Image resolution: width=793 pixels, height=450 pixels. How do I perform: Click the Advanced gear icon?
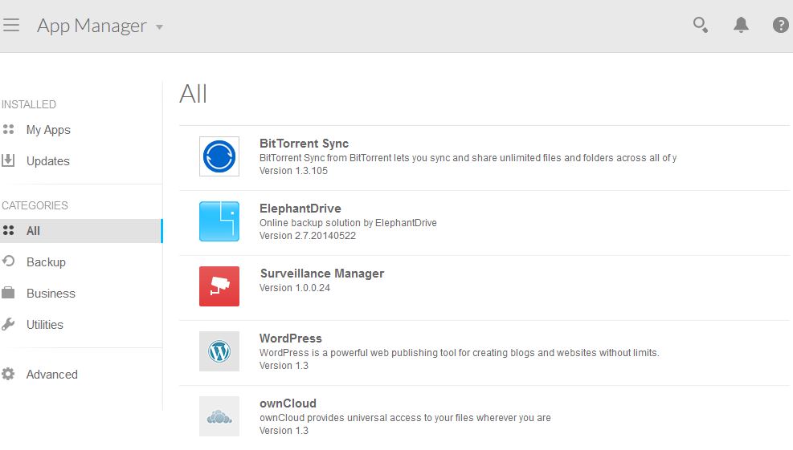8,375
